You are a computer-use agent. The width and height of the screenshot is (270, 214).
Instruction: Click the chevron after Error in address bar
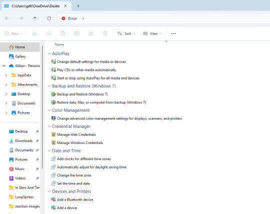pos(83,18)
